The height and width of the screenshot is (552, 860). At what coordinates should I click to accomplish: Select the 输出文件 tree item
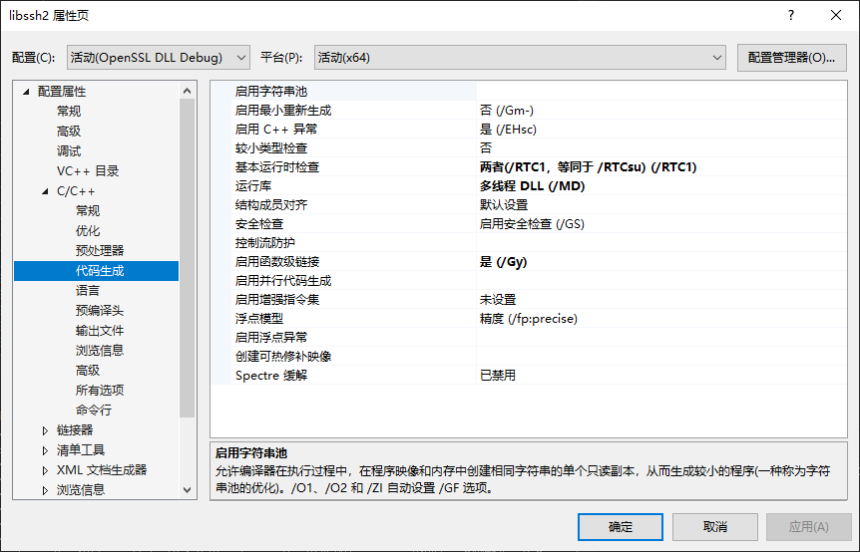[x=100, y=330]
